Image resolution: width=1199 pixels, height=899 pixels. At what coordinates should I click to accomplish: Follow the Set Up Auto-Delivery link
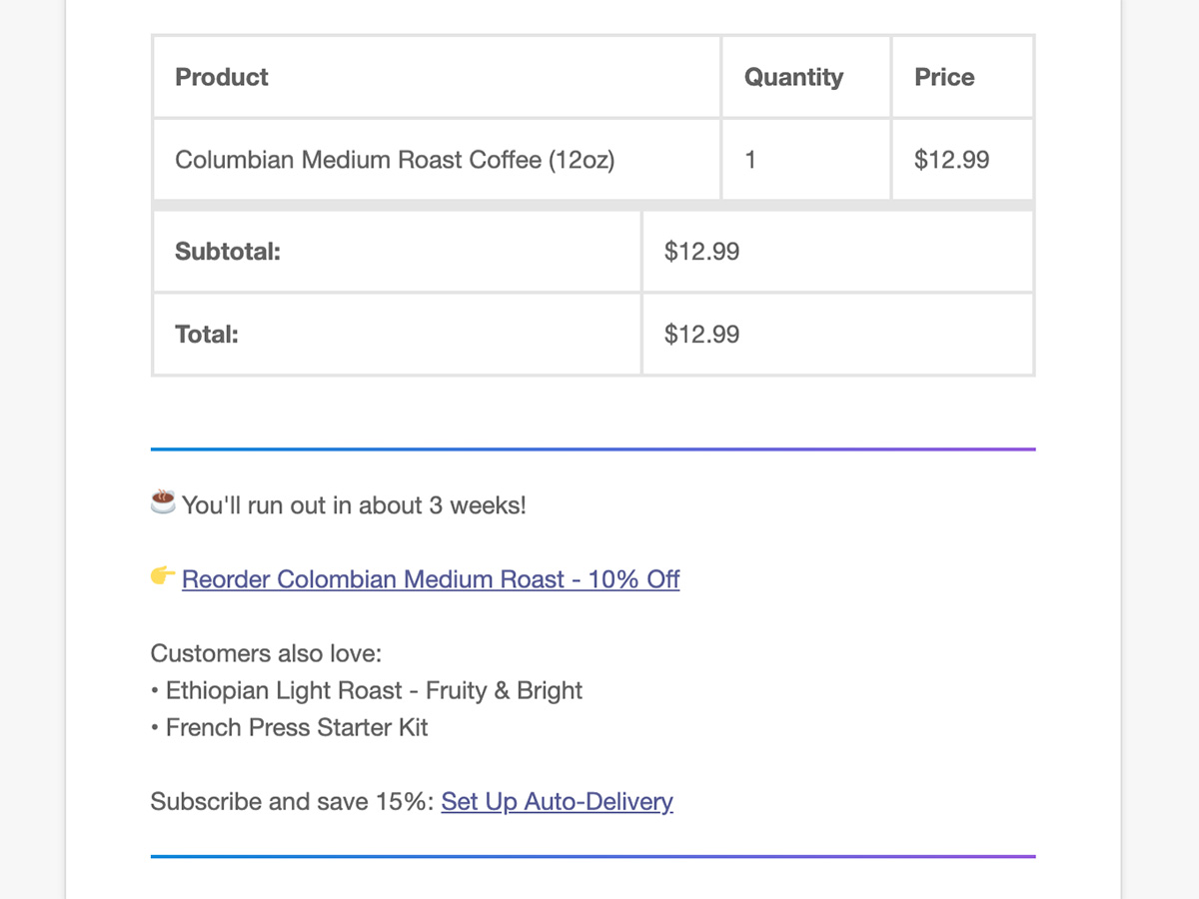pyautogui.click(x=557, y=801)
